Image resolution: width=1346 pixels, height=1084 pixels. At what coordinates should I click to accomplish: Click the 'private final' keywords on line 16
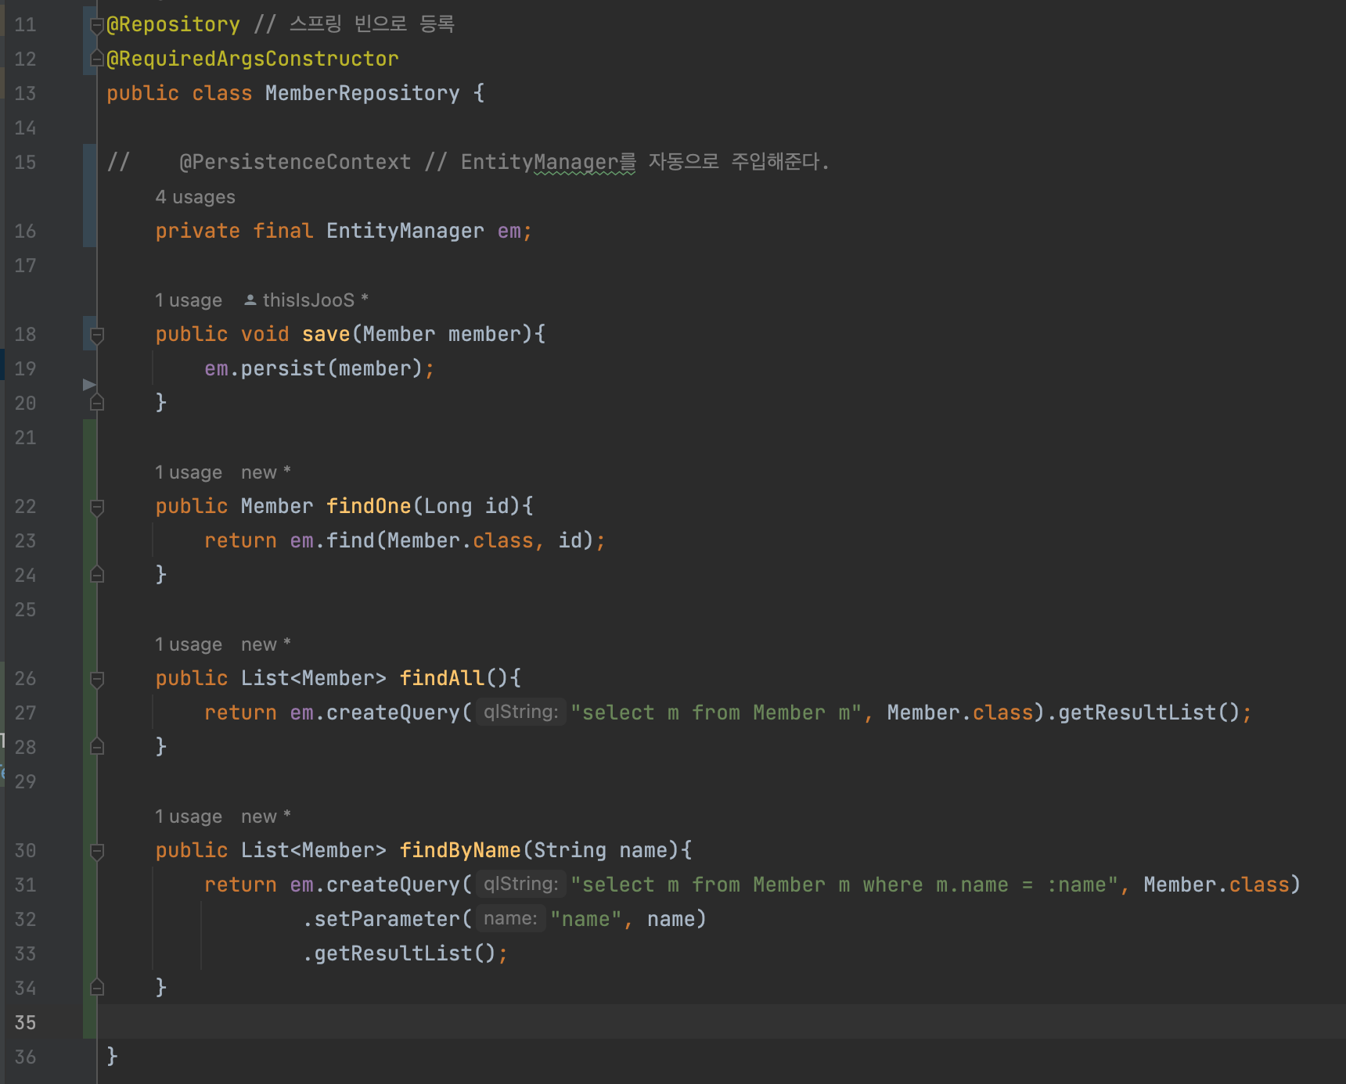tap(234, 231)
